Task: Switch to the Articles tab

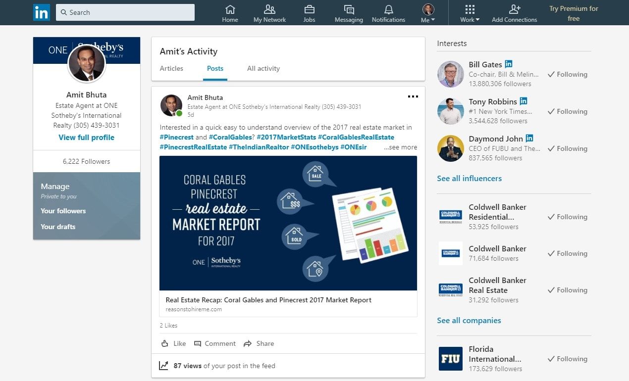Action: click(171, 68)
